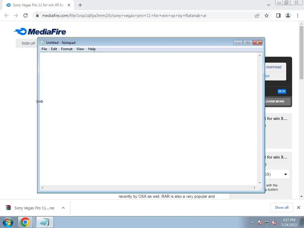Screen dimensions: 304x228
Task: Click the LEARN MORE button
Action: pyautogui.click(x=278, y=102)
